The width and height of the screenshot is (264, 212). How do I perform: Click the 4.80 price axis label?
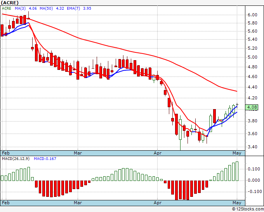tap(252, 67)
